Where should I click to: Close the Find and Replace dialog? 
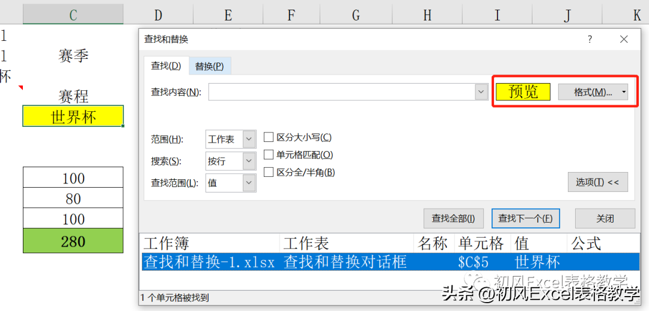point(624,39)
